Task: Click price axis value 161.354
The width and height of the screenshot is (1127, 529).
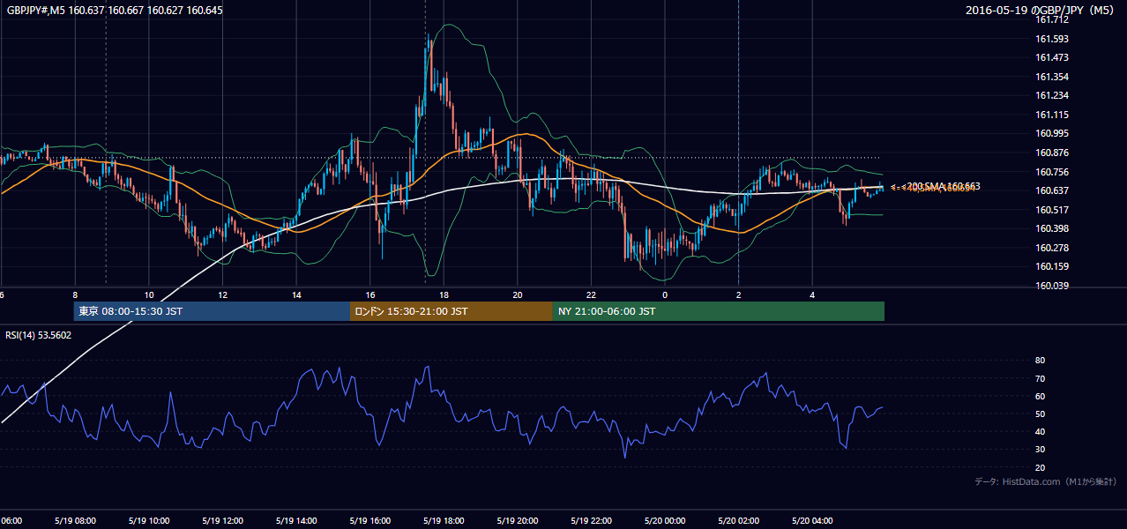Action: [x=1052, y=77]
